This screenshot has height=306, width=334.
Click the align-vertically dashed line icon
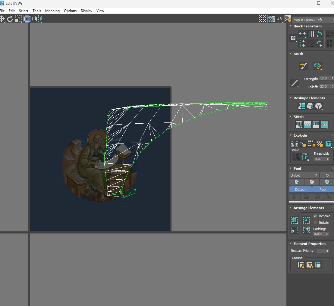point(302,43)
